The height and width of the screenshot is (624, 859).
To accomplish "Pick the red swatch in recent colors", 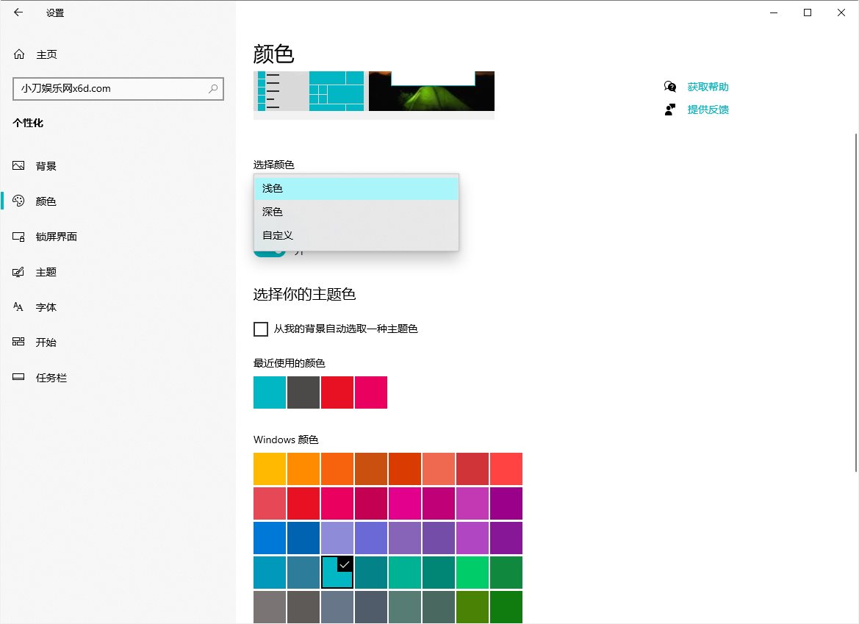I will pyautogui.click(x=337, y=392).
